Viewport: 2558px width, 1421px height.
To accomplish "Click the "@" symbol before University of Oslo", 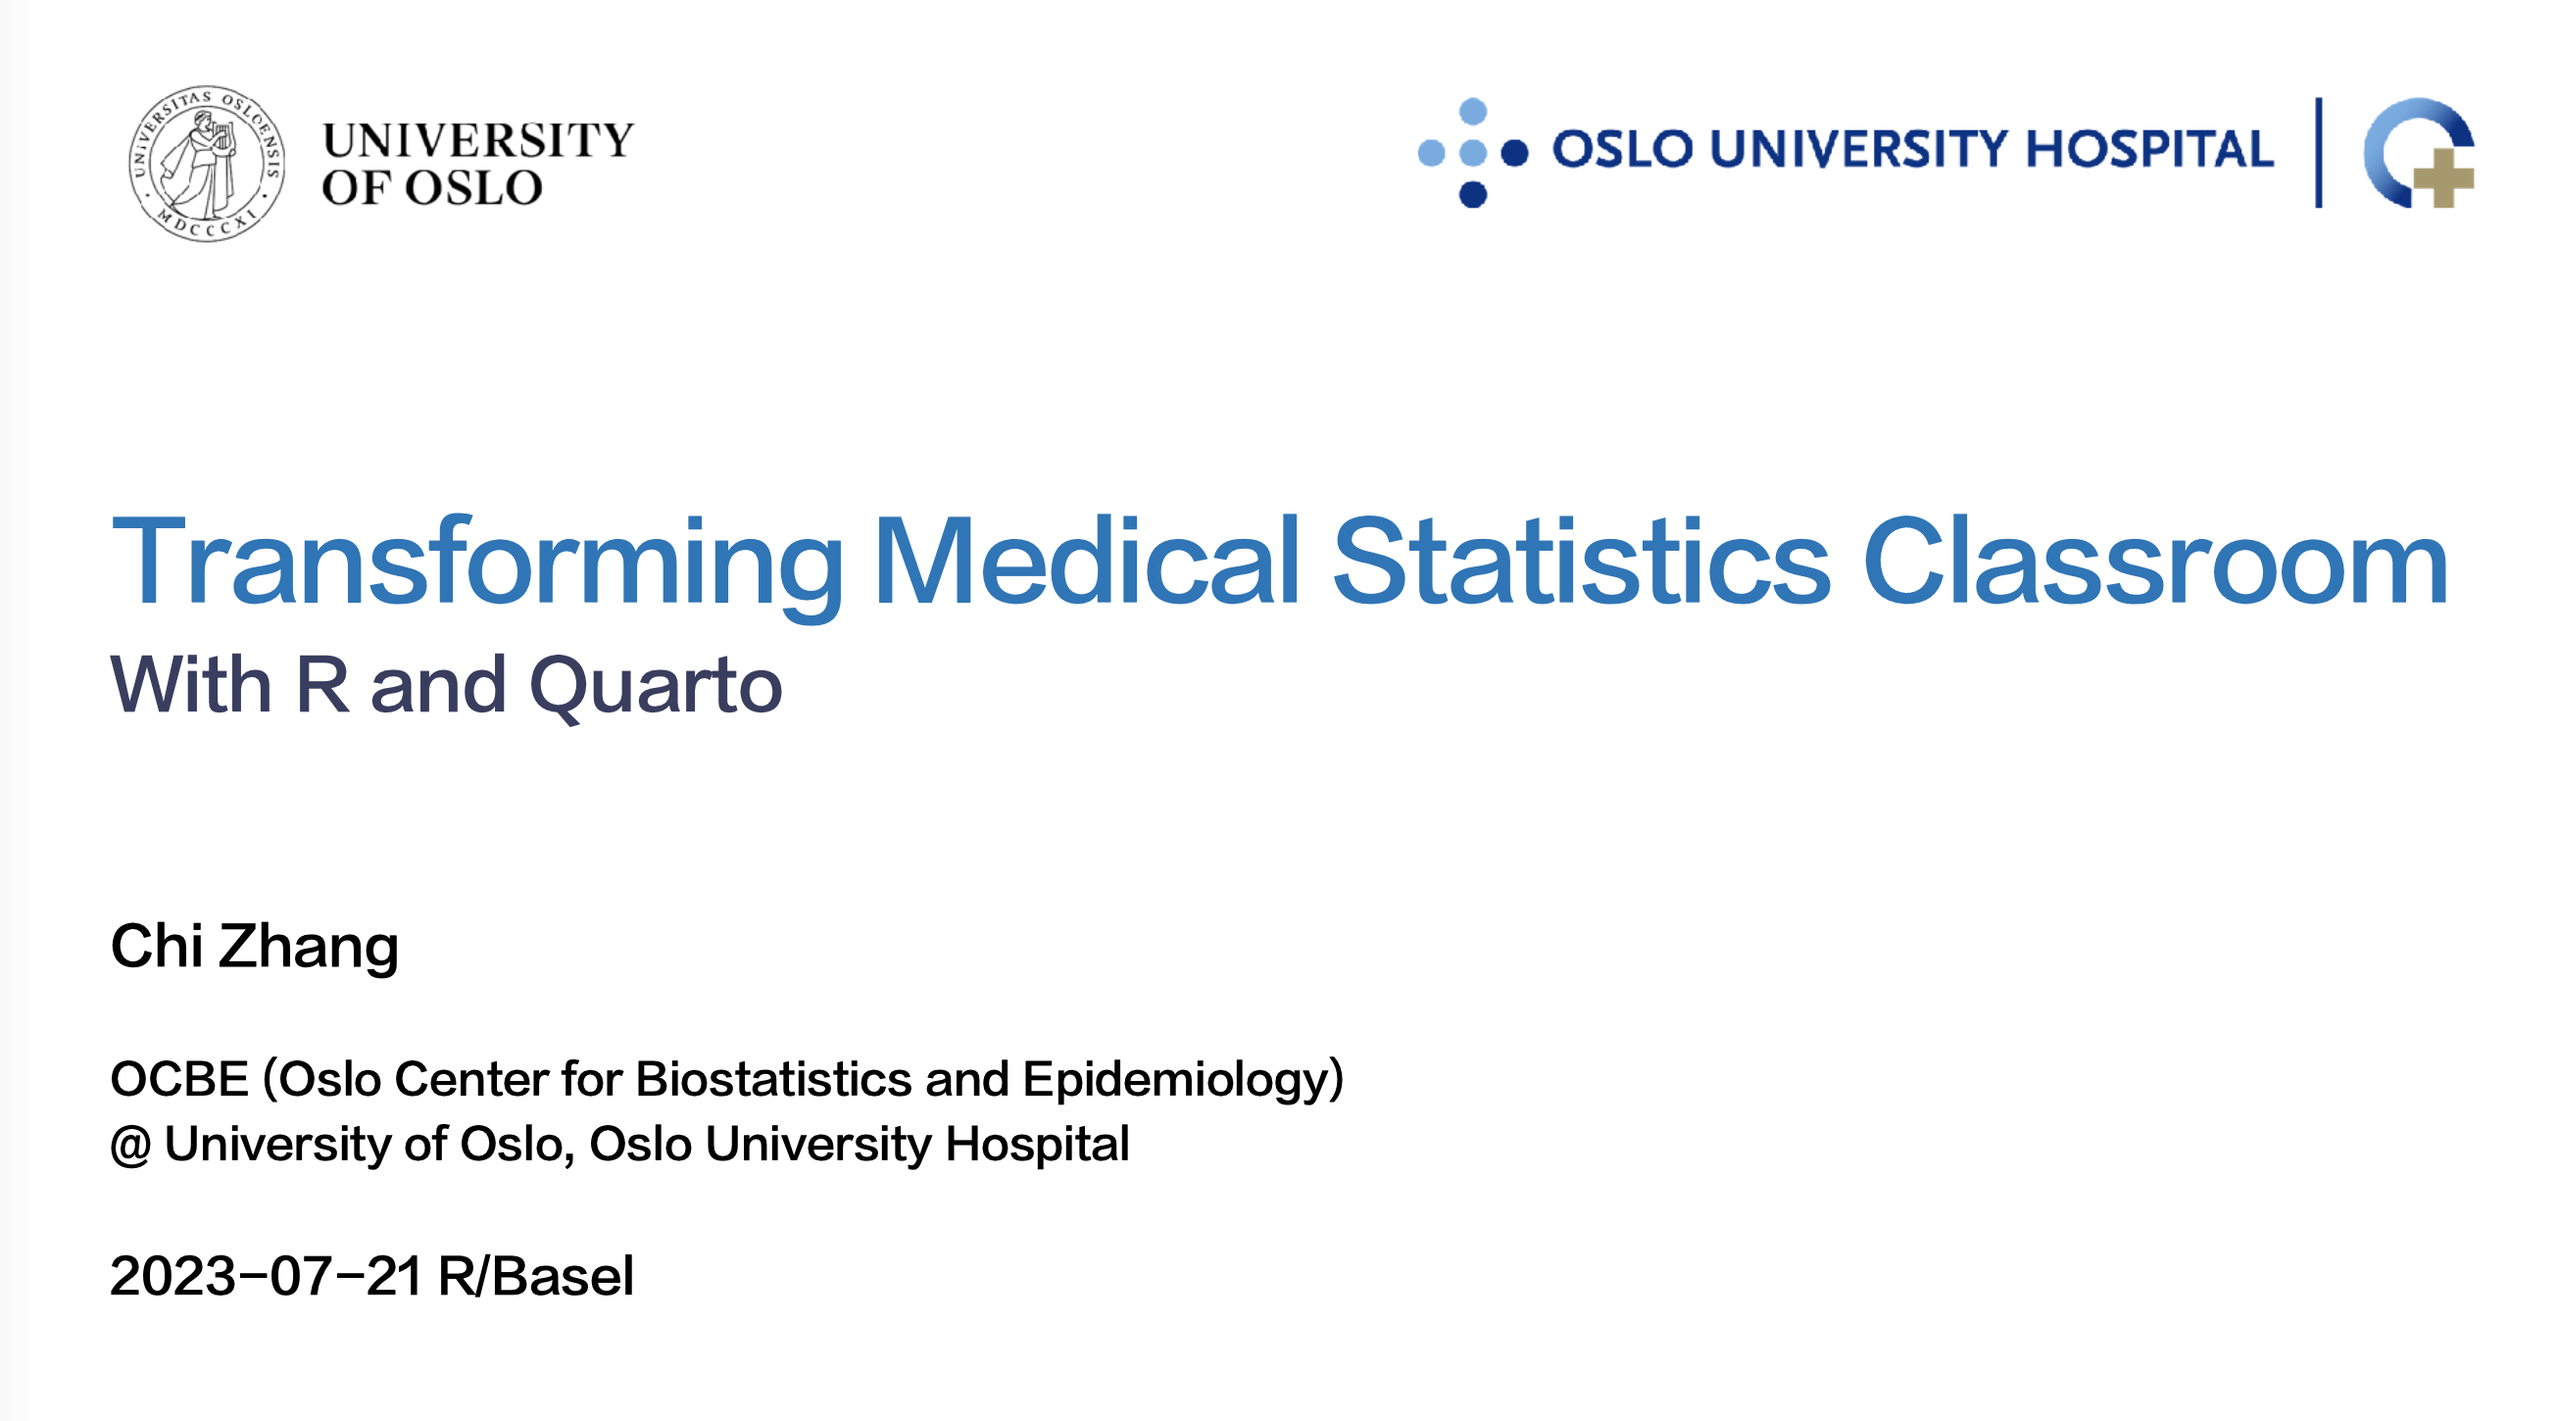I will coord(130,1145).
